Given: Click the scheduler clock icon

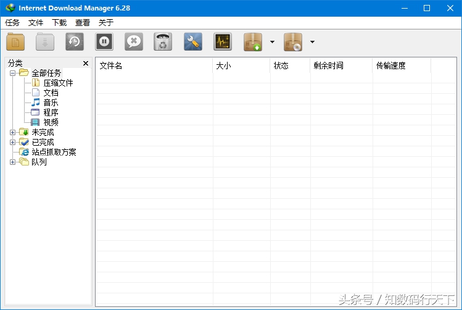Looking at the screenshot, I should pos(75,41).
